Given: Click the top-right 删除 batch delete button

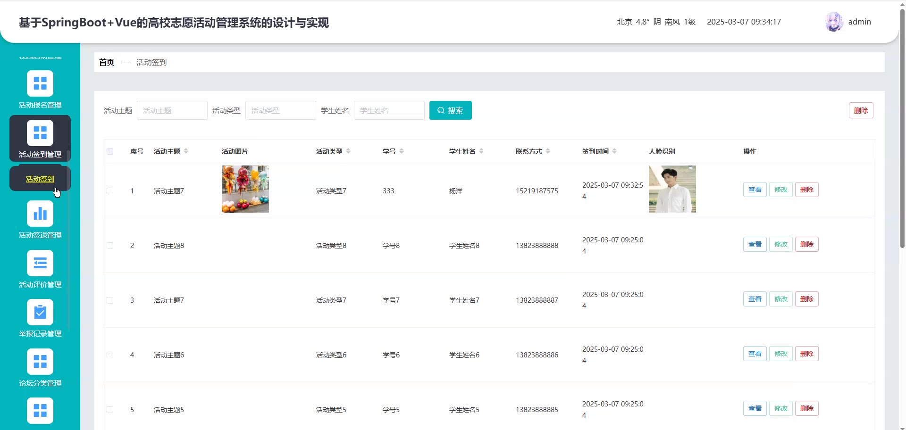Looking at the screenshot, I should tap(861, 110).
